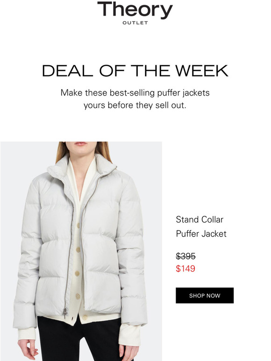Screen dimensions: 271x361
Task: Click the "Make these best-selling puffer jackets" line
Action: click(135, 93)
